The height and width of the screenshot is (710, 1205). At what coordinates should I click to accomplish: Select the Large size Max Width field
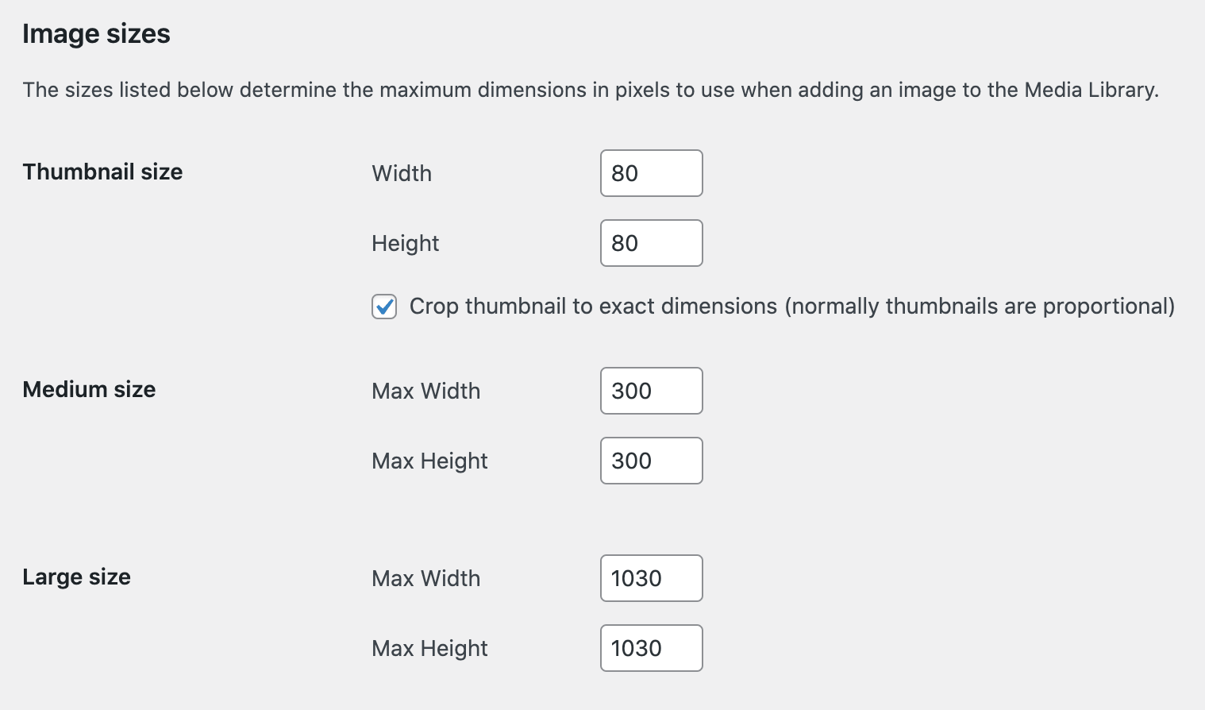click(x=651, y=578)
